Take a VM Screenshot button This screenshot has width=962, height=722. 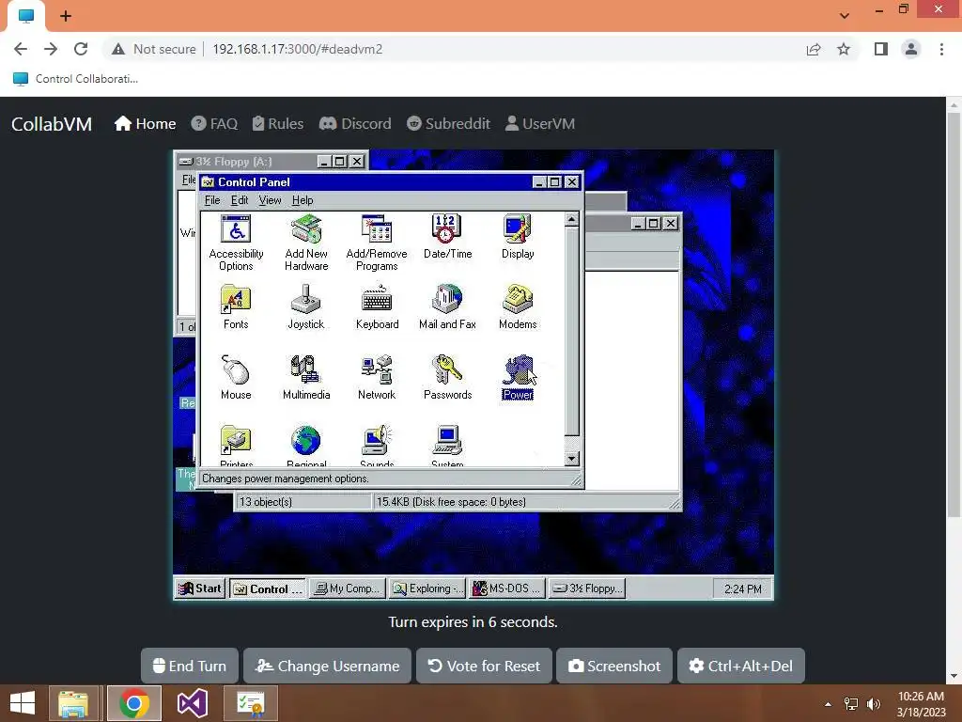(x=614, y=666)
